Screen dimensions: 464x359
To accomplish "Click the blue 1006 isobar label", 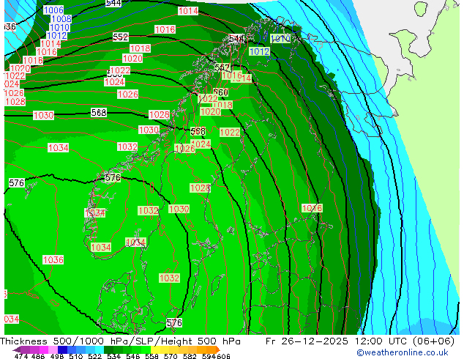I will (x=53, y=10).
